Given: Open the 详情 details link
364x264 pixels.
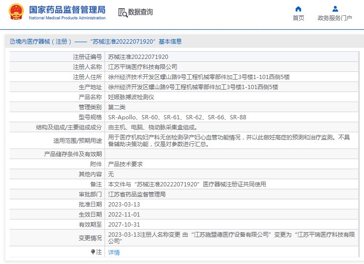Looking at the screenshot, I should tap(114, 253).
